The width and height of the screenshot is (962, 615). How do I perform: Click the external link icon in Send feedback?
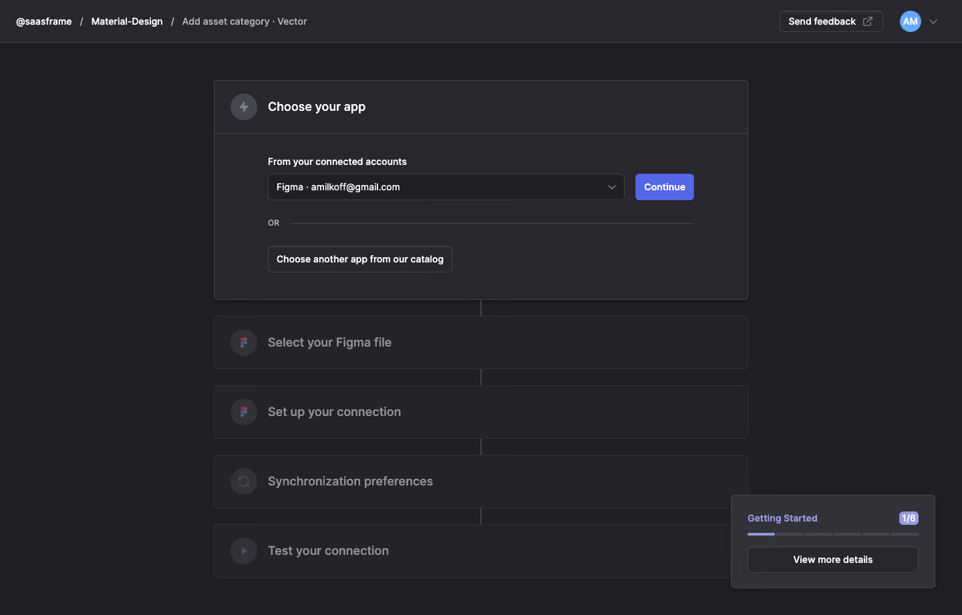coord(868,21)
